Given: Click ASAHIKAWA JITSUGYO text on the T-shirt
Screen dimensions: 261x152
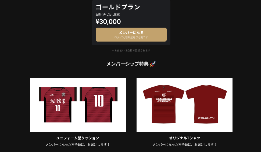Looking at the screenshot, I should click(164, 100).
